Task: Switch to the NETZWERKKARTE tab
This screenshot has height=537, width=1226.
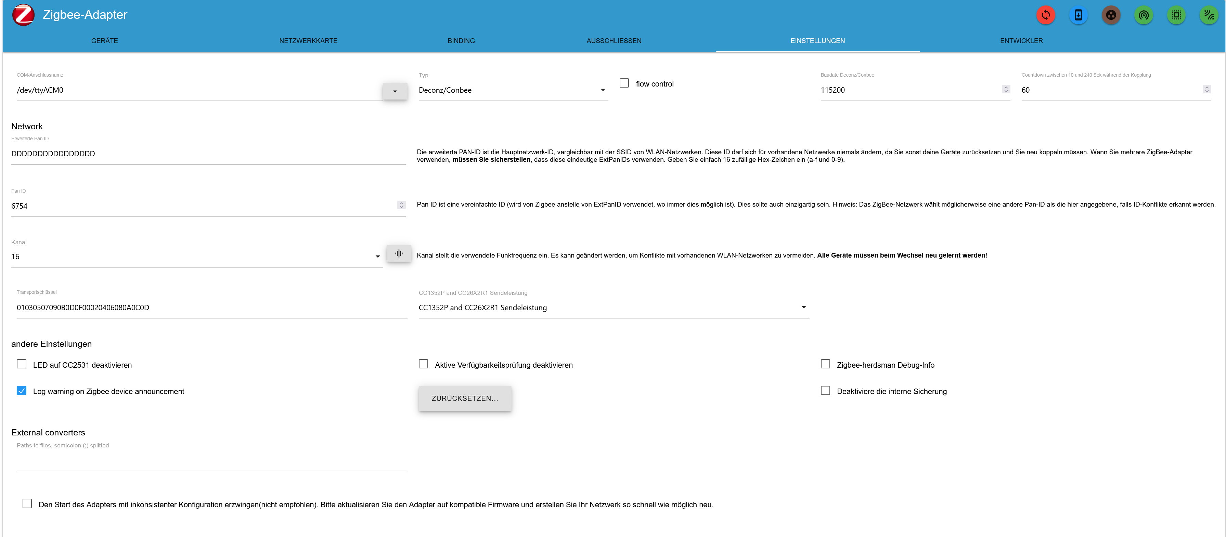Action: pos(308,41)
